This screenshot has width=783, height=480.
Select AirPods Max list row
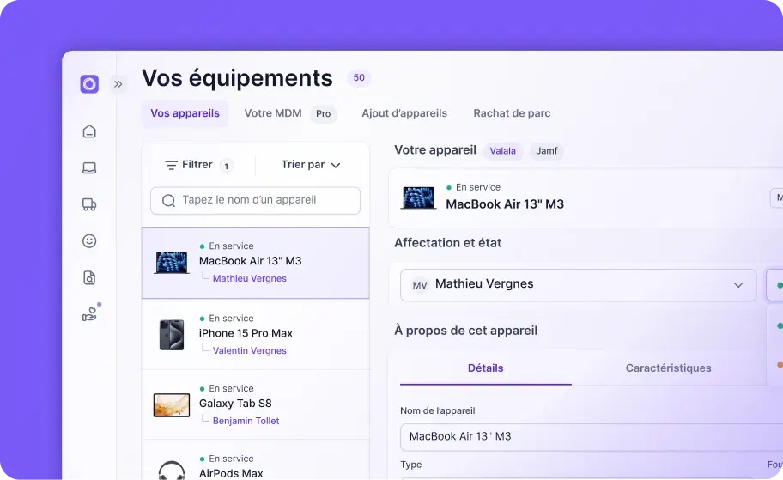[255, 460]
